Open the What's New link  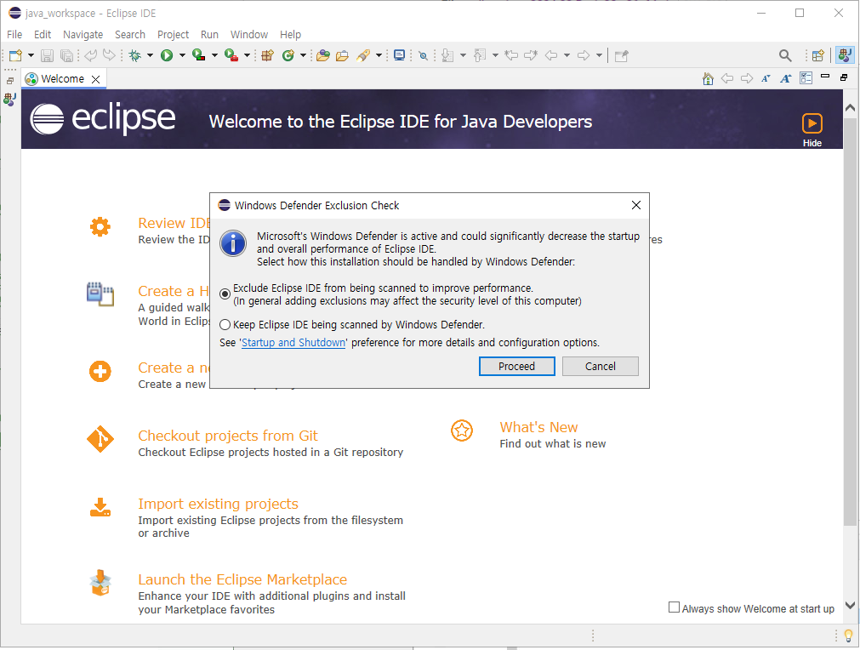coord(538,427)
